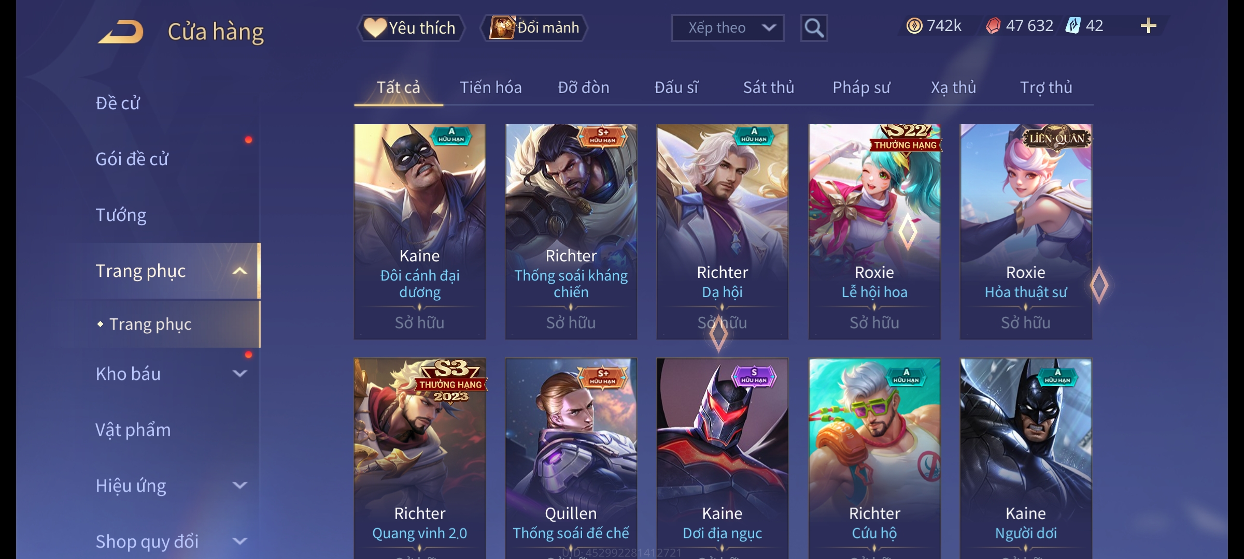
Task: Expand the Hiệu ứng sidebar section
Action: [x=239, y=486]
